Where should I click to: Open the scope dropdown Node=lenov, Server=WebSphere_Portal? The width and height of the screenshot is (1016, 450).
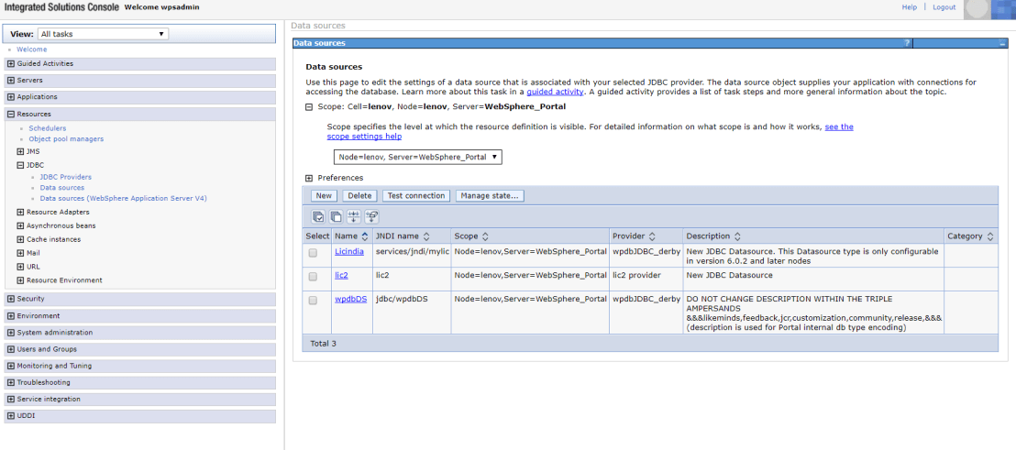point(417,157)
